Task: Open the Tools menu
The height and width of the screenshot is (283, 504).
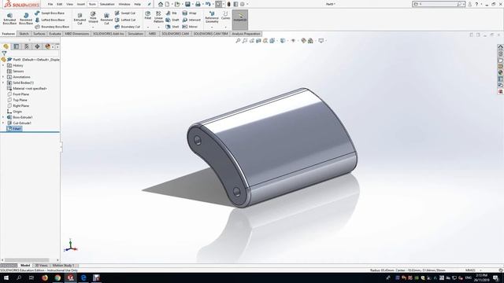Action: click(x=92, y=4)
